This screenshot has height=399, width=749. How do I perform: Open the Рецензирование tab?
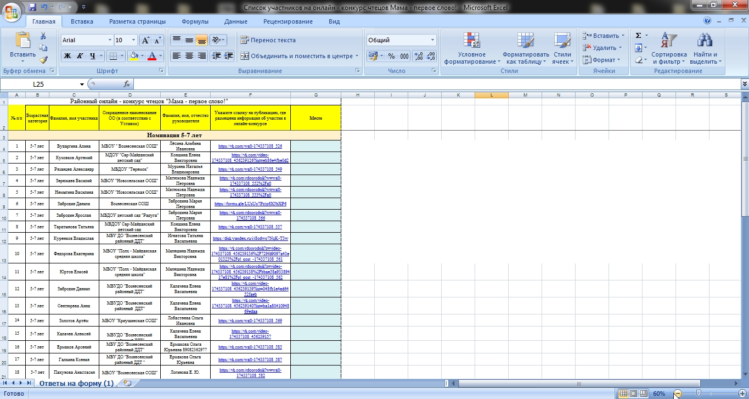click(288, 21)
